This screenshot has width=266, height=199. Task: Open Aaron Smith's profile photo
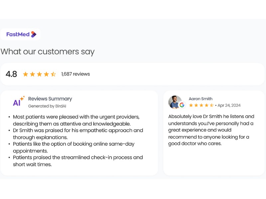click(175, 102)
